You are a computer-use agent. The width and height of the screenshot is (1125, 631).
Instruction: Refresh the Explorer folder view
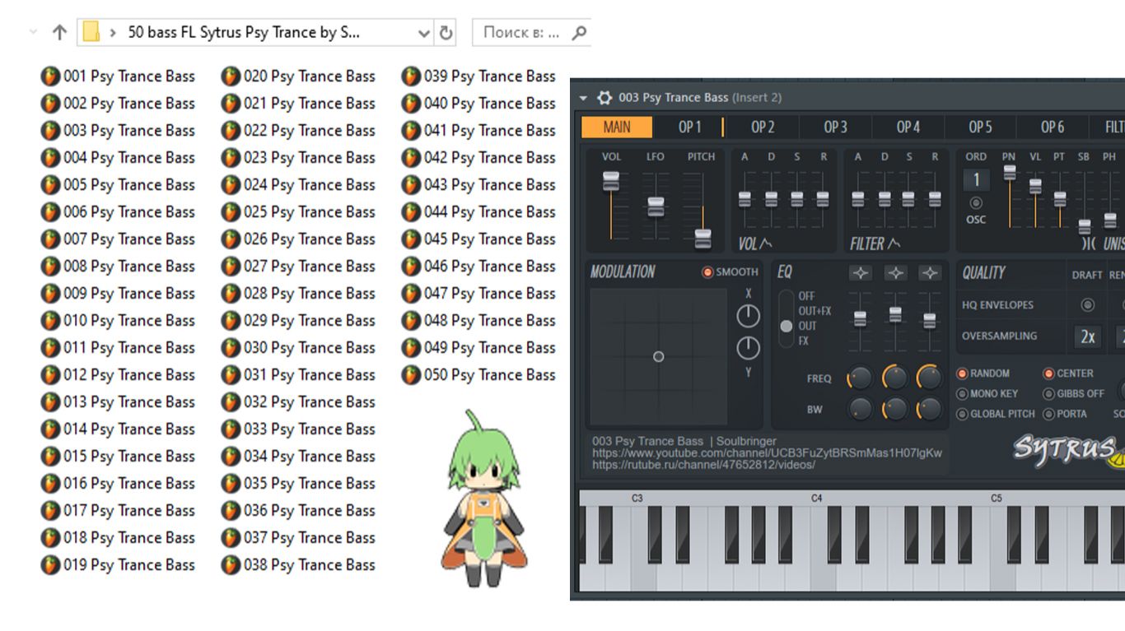[446, 33]
